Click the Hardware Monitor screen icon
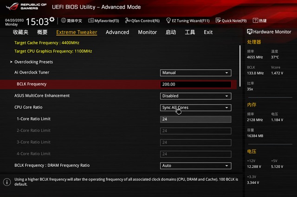Viewport: 297px width, 197px height. point(250,32)
